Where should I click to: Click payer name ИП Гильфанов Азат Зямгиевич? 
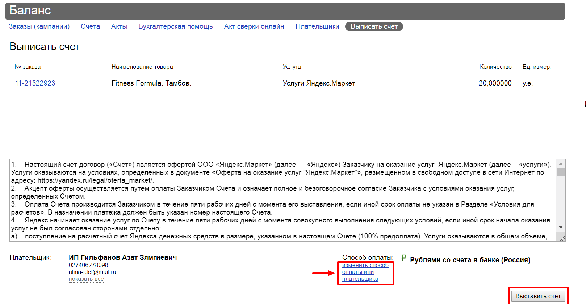[x=123, y=257]
